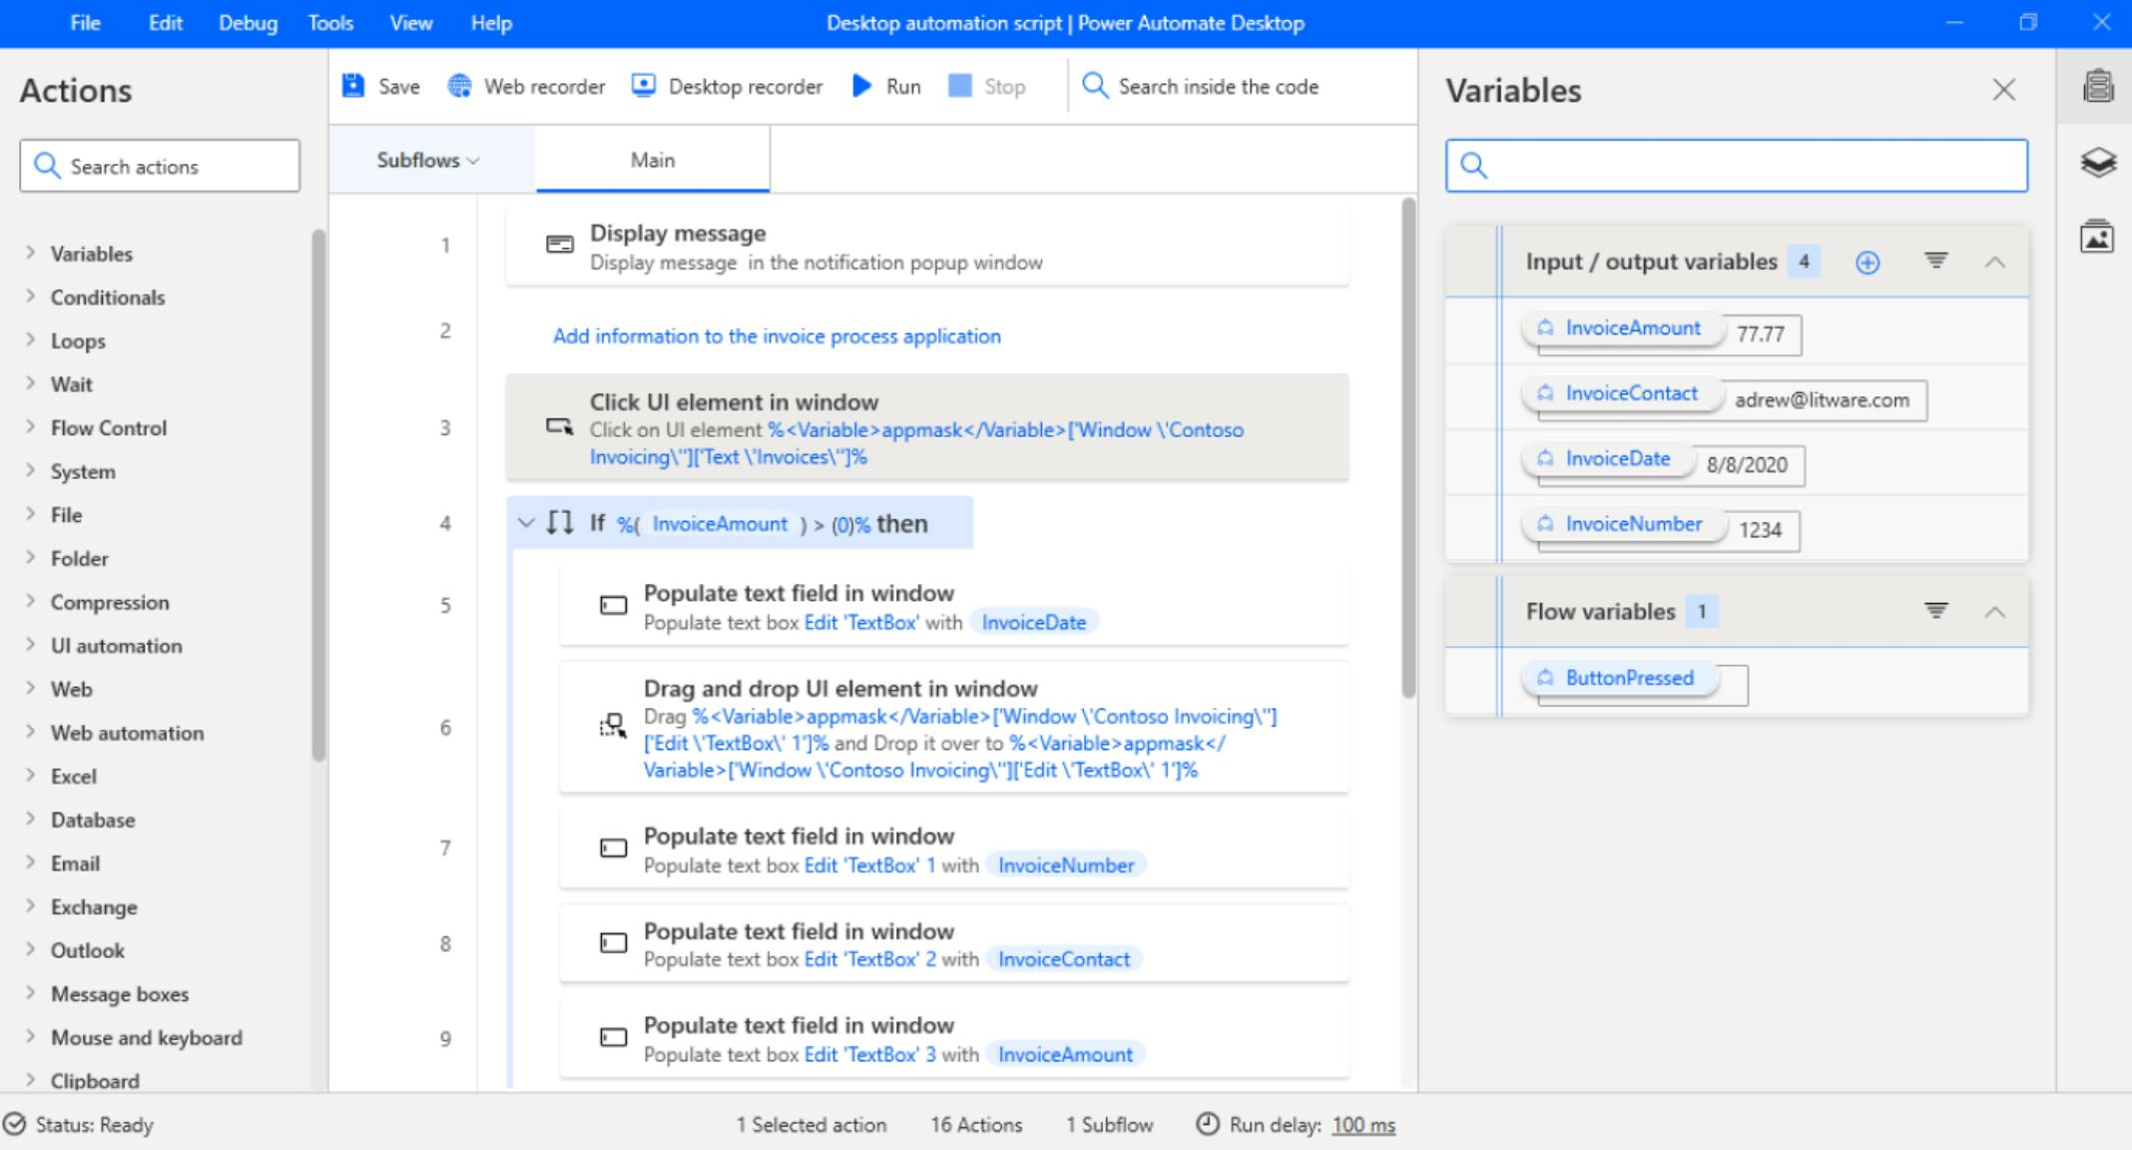Close the Variables panel

click(x=2003, y=90)
